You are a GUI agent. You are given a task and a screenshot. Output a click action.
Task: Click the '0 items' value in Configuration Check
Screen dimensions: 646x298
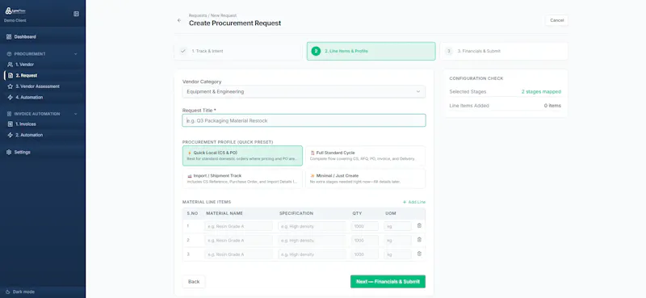(552, 106)
